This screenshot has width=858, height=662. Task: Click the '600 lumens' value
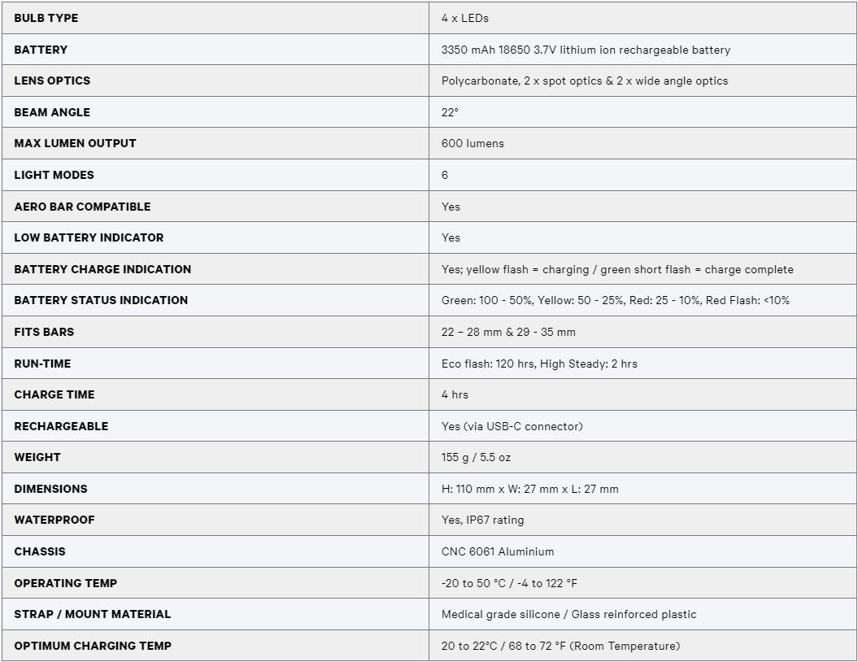tap(473, 143)
